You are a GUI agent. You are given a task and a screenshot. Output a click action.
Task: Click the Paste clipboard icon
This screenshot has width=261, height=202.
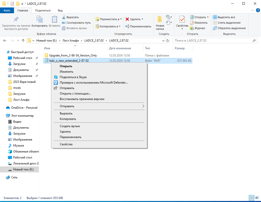coord(55,19)
